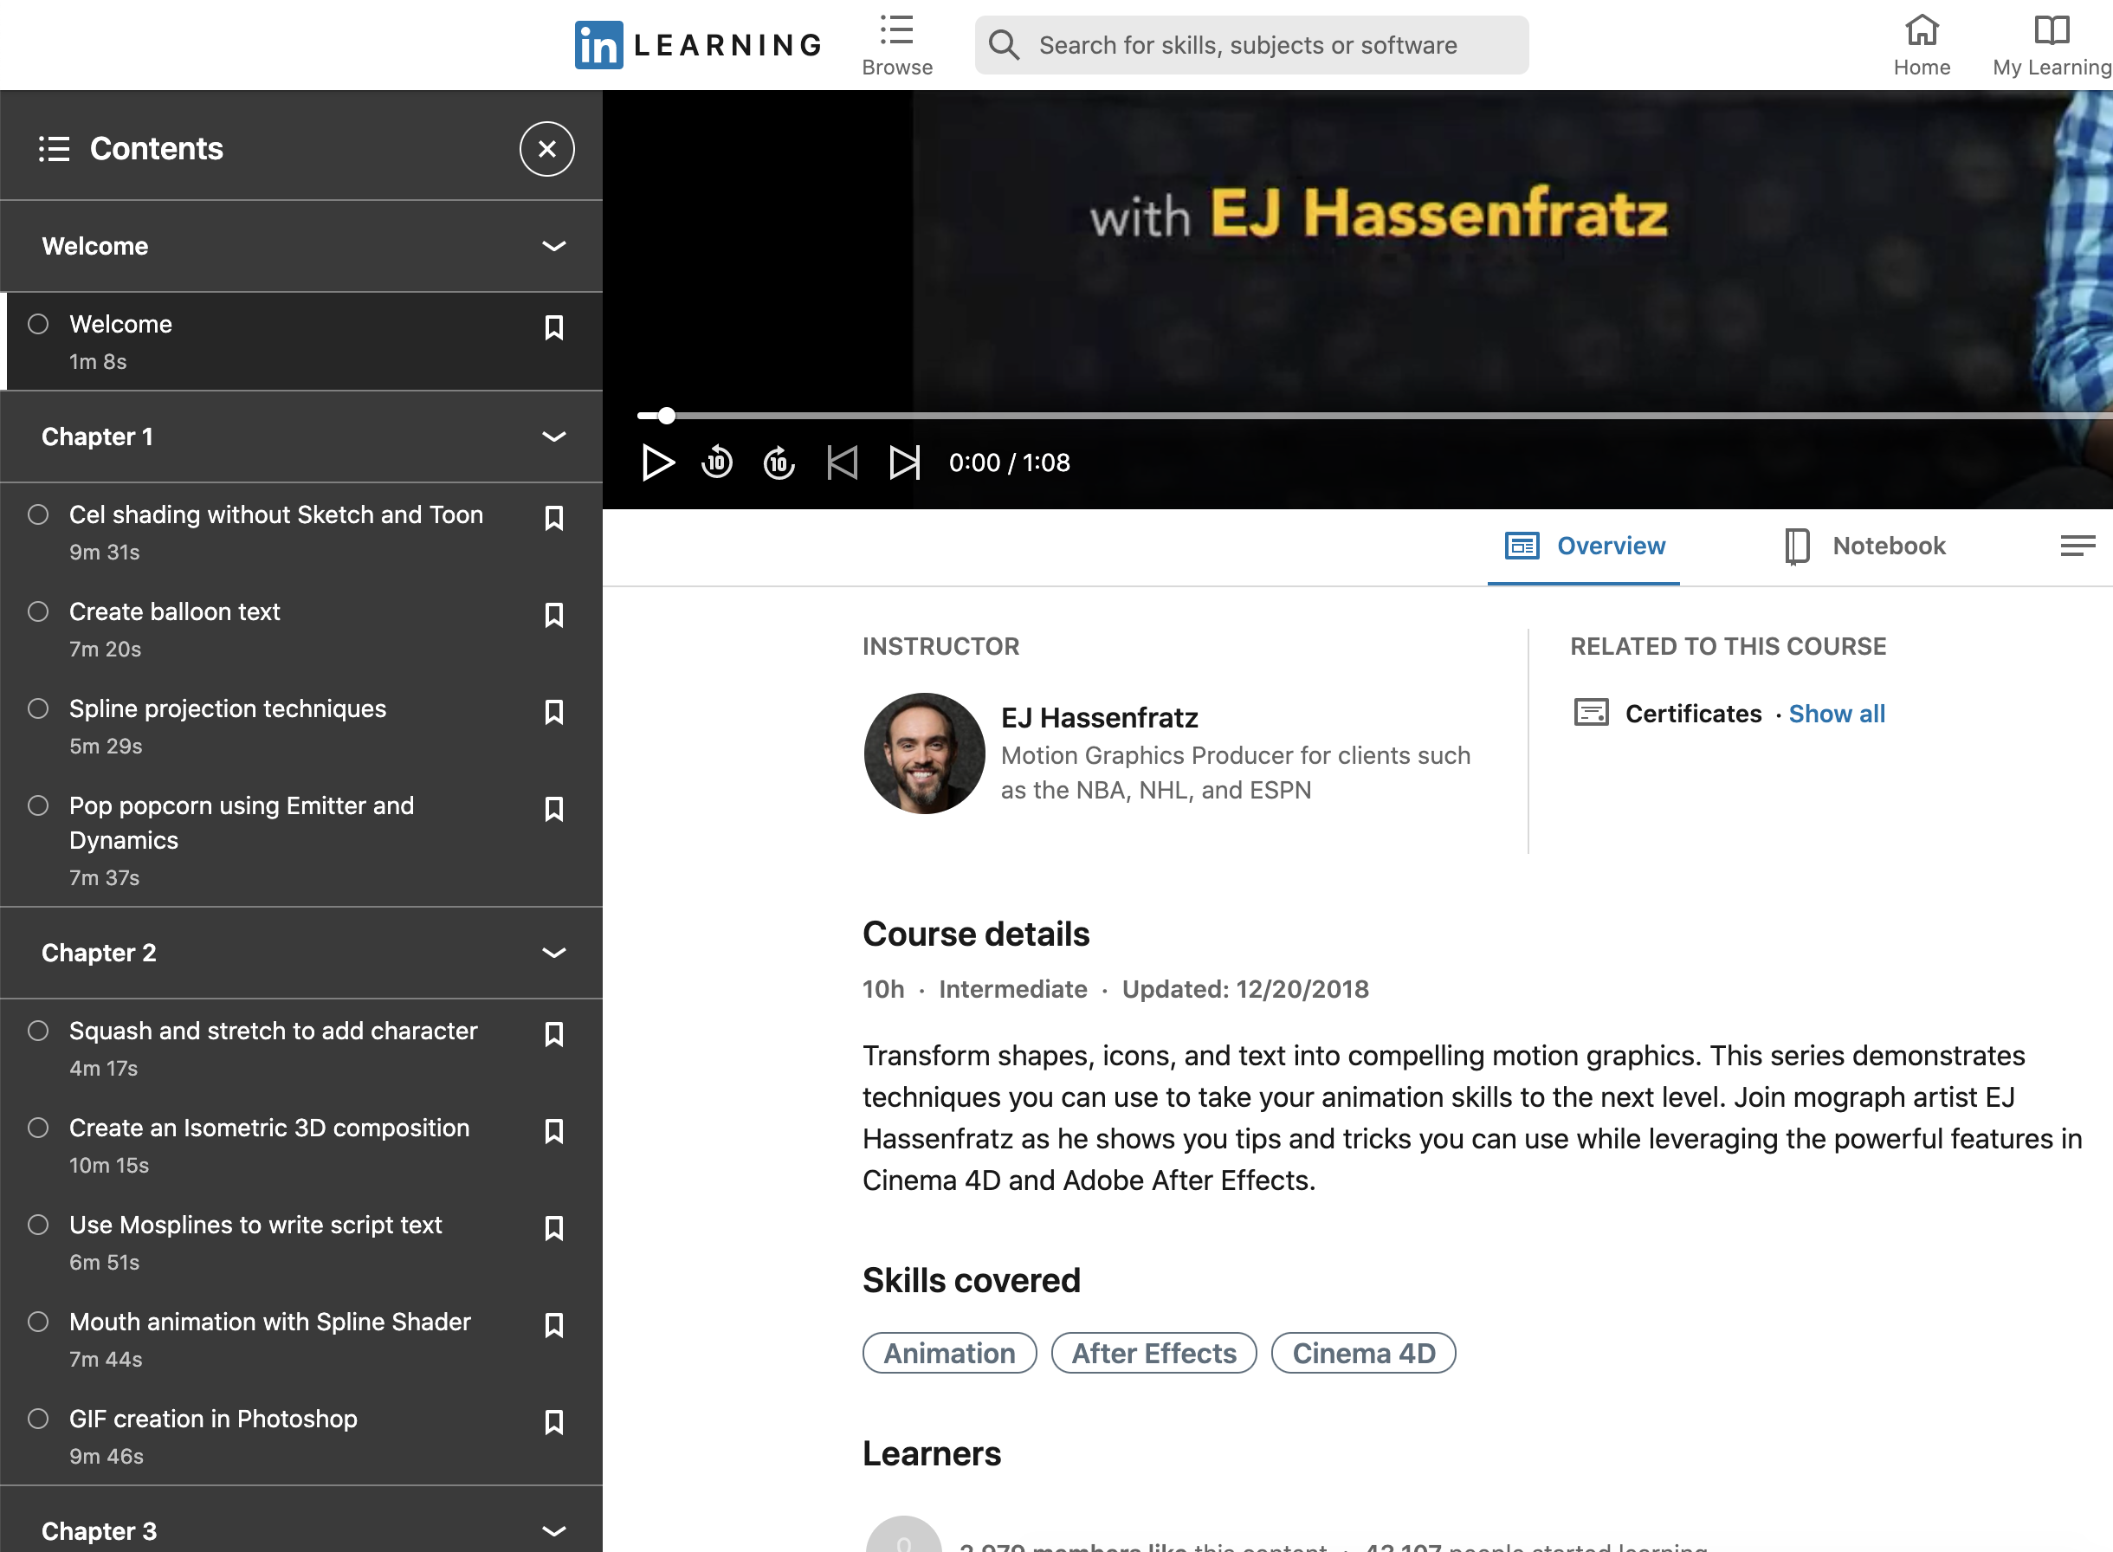The image size is (2113, 1552).
Task: Toggle bookmark on Create balloon text
Action: coord(556,613)
